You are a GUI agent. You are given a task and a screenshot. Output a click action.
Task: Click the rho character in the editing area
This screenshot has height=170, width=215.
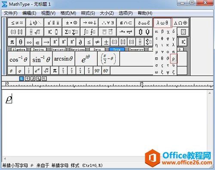click(x=9, y=99)
